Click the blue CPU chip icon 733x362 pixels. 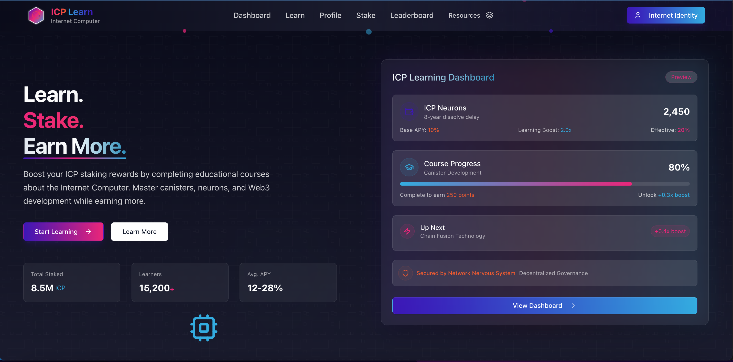coord(204,328)
